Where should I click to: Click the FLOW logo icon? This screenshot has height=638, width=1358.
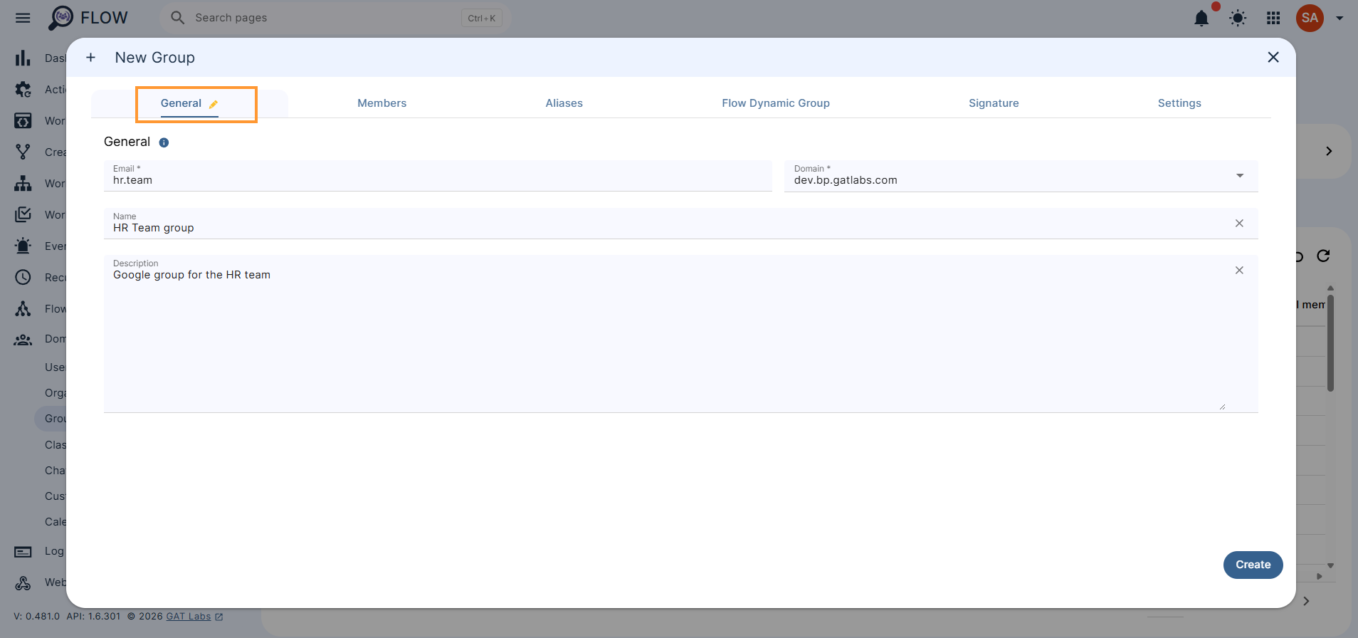click(61, 18)
